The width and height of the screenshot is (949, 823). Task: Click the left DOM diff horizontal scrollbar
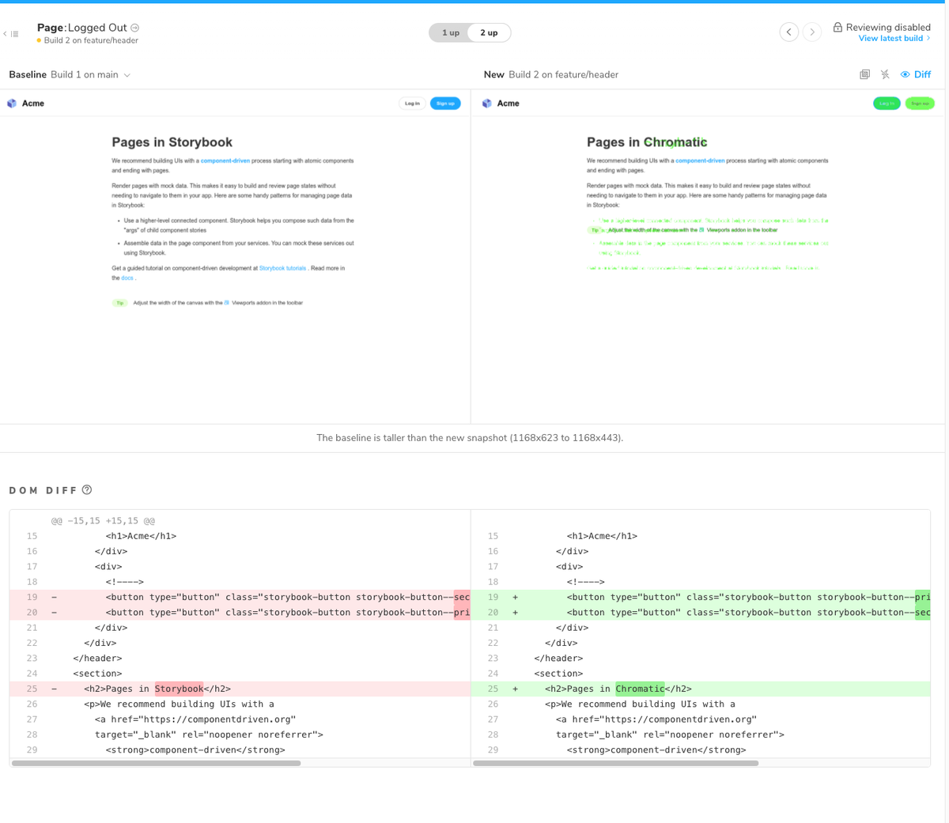[x=156, y=764]
